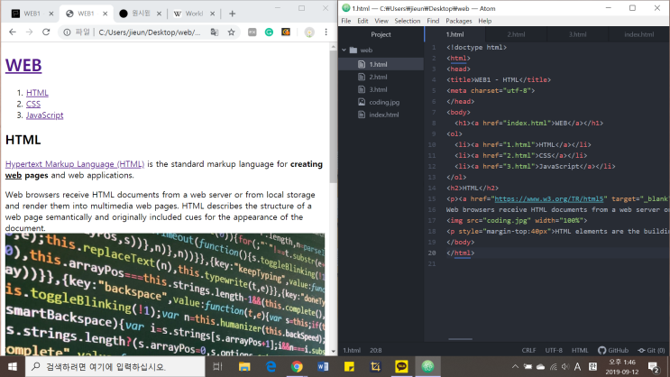Collapse the web folder in Project tree

point(344,50)
